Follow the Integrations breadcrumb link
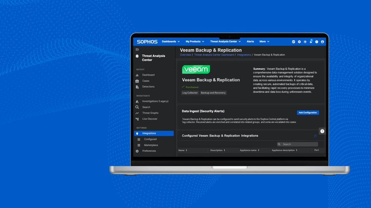 (244, 55)
